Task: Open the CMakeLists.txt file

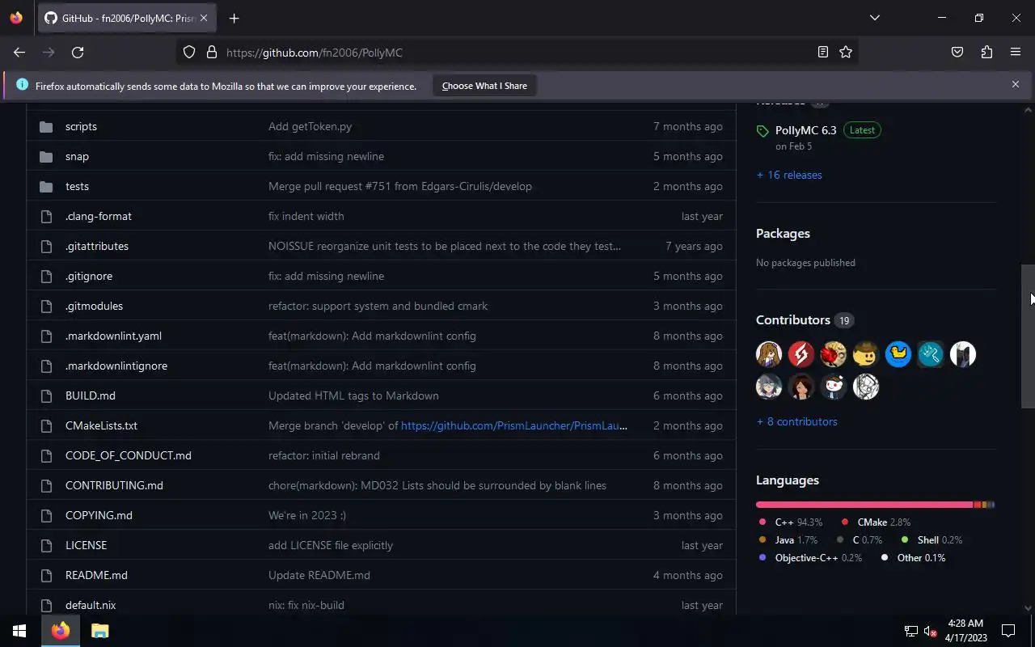Action: tap(101, 426)
